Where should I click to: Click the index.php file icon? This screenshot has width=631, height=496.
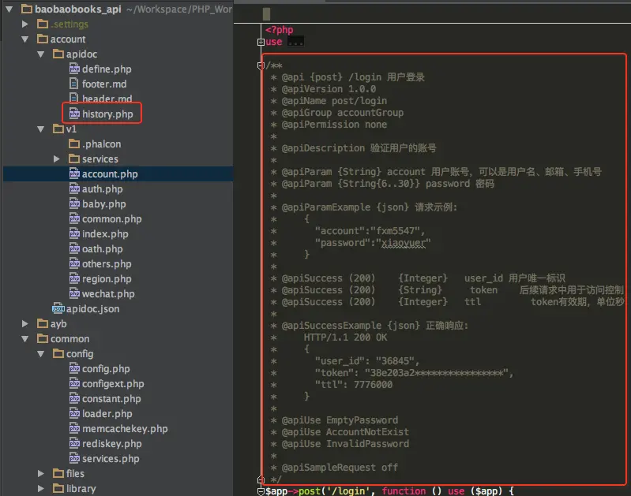tap(74, 234)
